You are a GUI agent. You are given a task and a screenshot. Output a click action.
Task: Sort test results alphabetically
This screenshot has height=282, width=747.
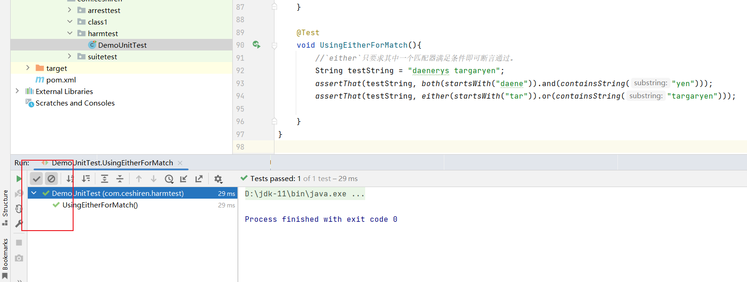click(70, 179)
